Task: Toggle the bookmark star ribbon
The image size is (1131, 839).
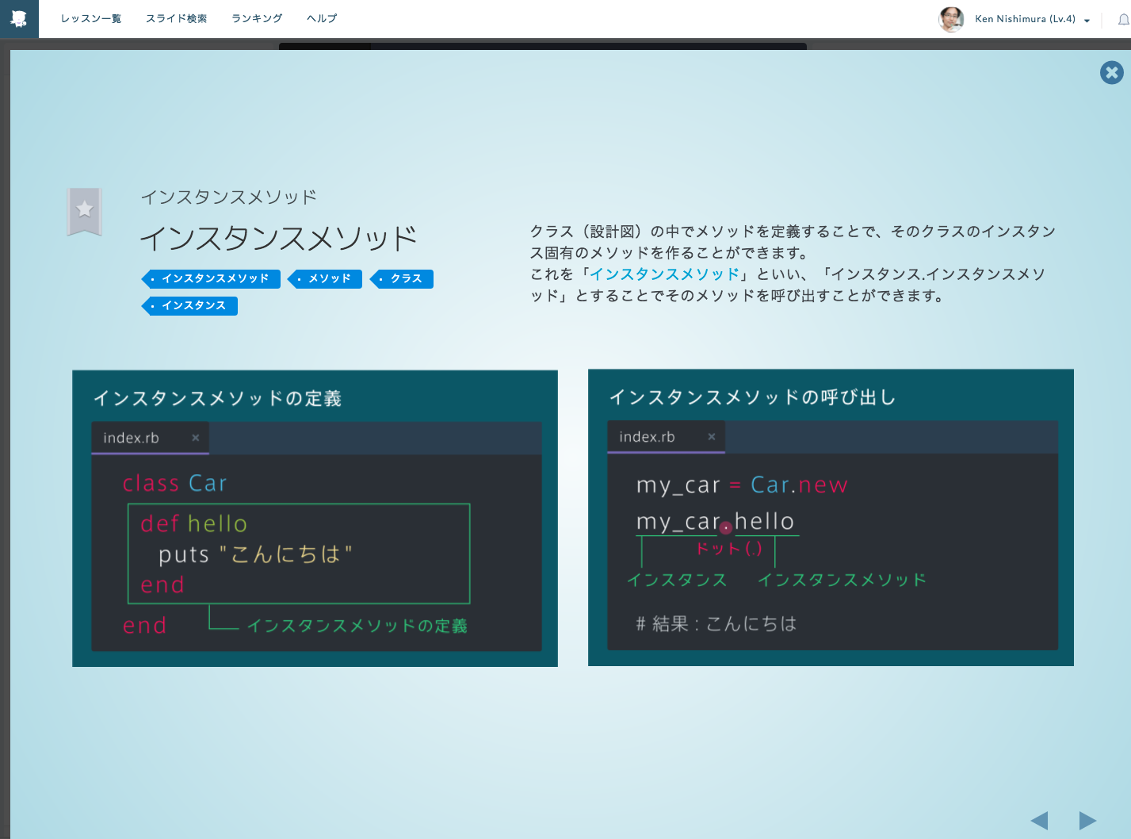Action: 84,211
